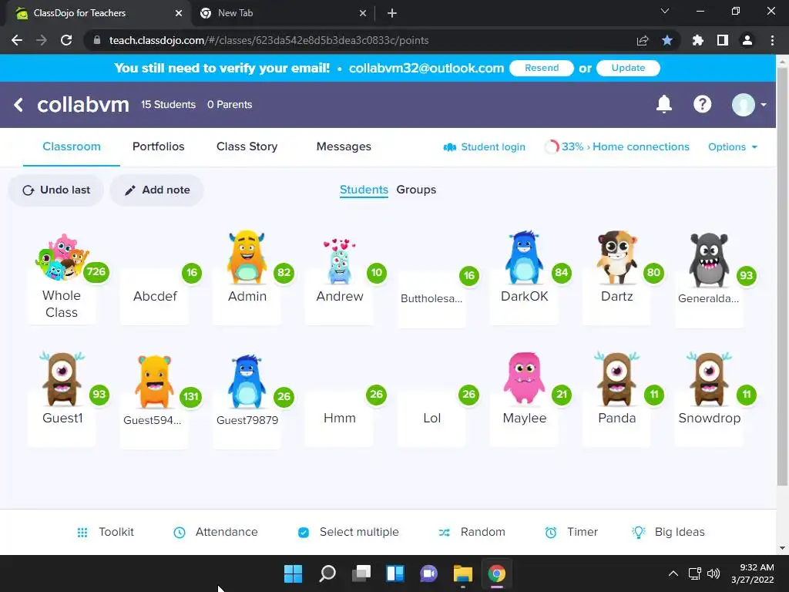Switch to Students view
The height and width of the screenshot is (592, 789).
pyautogui.click(x=364, y=190)
